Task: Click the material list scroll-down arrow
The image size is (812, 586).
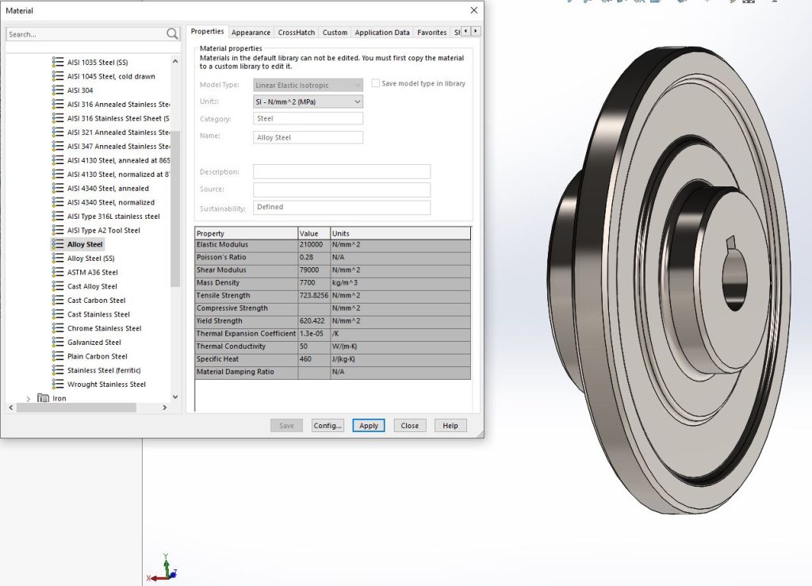Action: coord(175,397)
